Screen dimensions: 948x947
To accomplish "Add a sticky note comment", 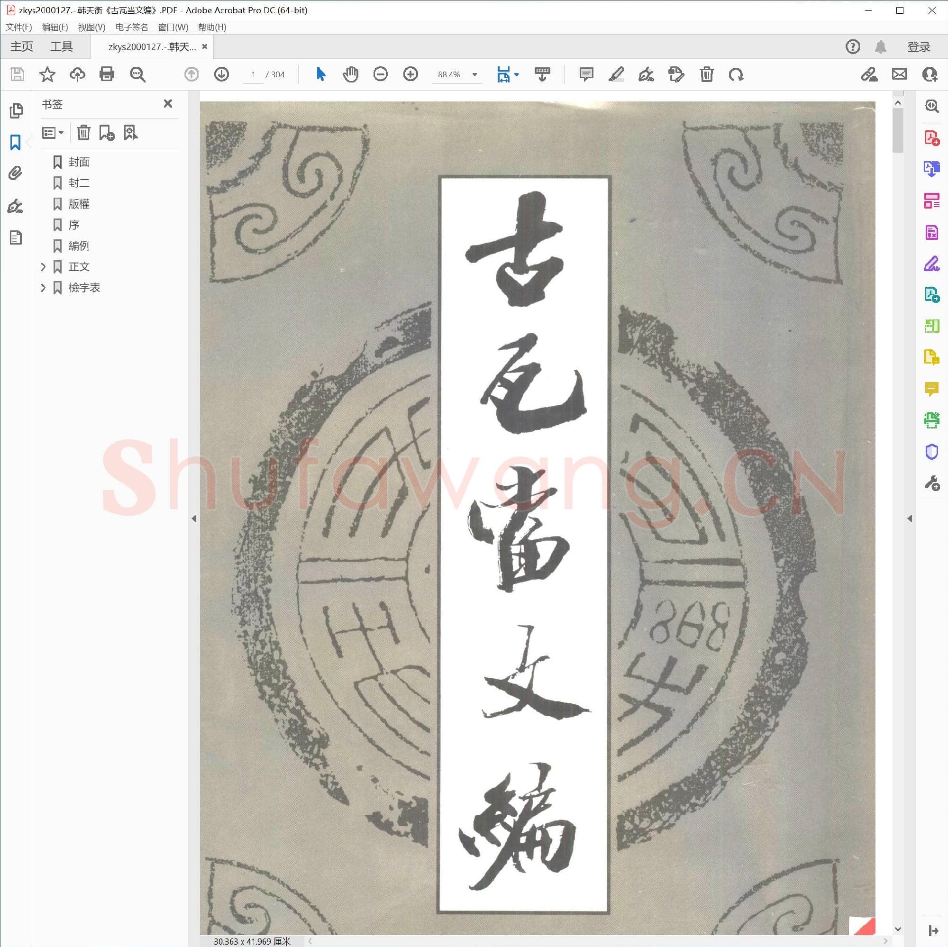I will pyautogui.click(x=586, y=74).
